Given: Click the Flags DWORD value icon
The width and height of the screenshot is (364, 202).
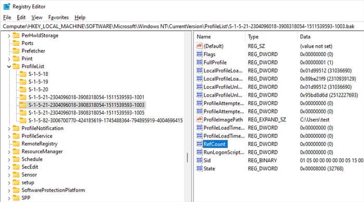Looking at the screenshot, I should point(199,55).
